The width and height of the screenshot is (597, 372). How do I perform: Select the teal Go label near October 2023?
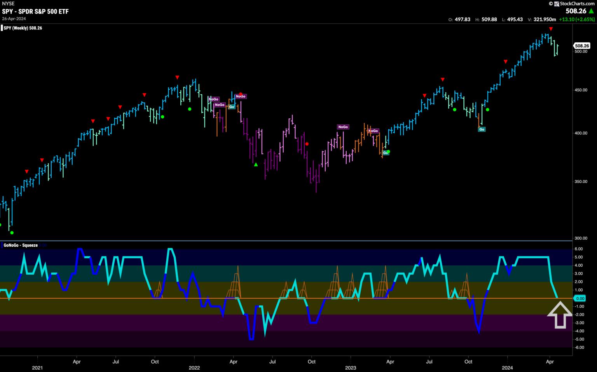[482, 129]
